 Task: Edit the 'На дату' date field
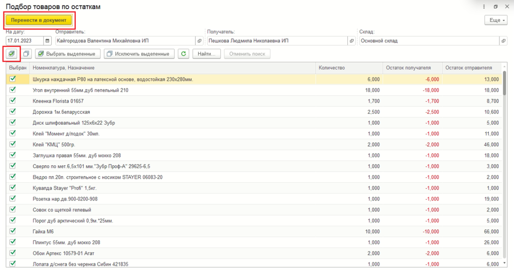25,41
